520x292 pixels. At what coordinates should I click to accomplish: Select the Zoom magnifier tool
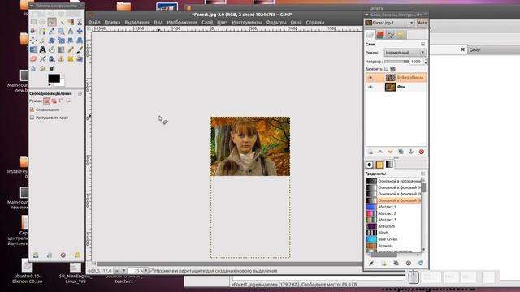click(62, 31)
